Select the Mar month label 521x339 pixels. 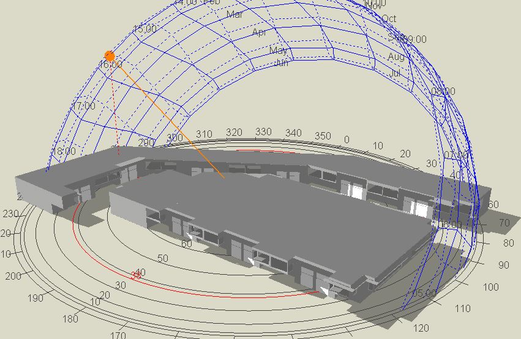coord(234,14)
